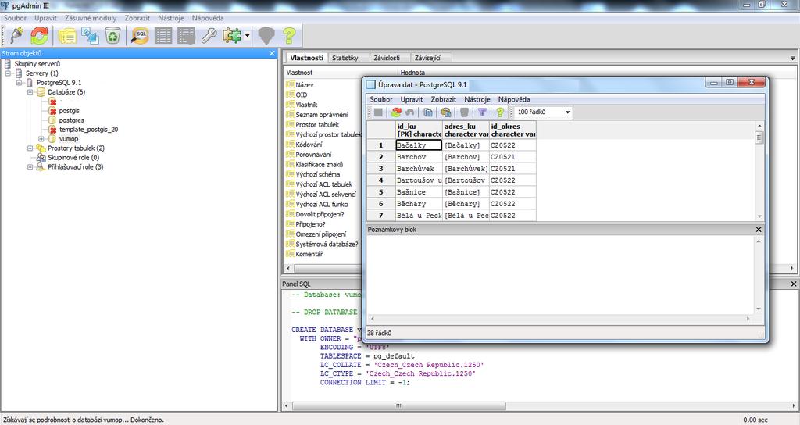Image resolution: width=800 pixels, height=425 pixels.
Task: Click the data grid vertical scrollbar thumb
Action: (759, 137)
